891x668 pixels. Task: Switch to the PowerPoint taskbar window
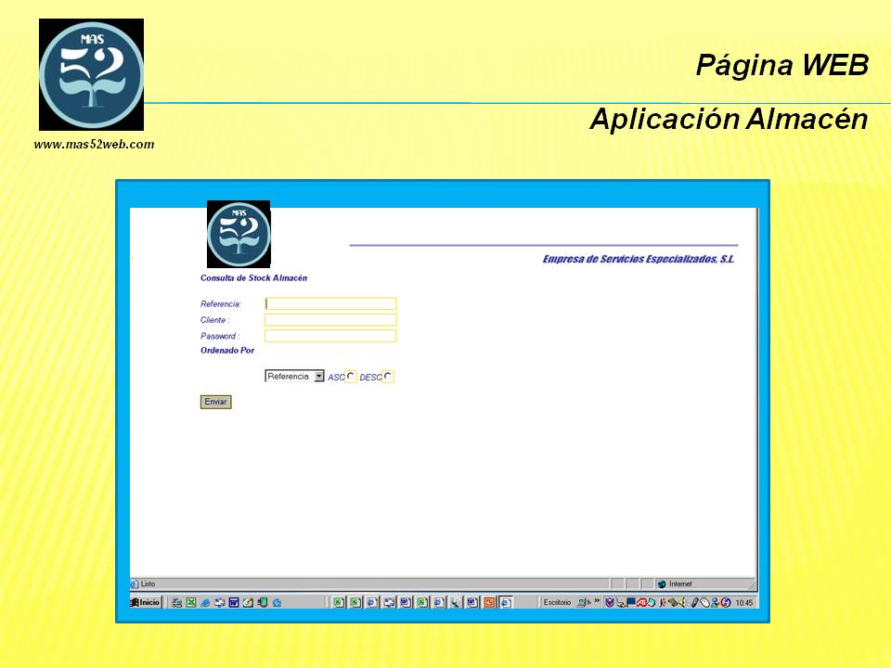click(489, 602)
